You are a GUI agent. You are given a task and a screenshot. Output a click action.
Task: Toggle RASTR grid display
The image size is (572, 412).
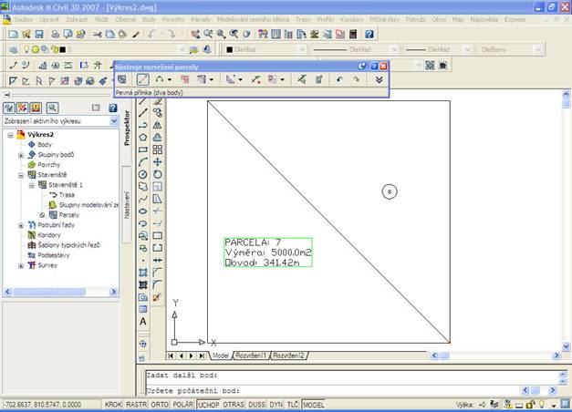(137, 405)
